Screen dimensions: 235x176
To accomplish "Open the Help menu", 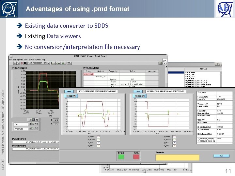I will 44,60.
